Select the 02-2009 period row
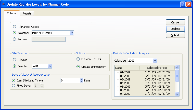 click(x=145, y=76)
